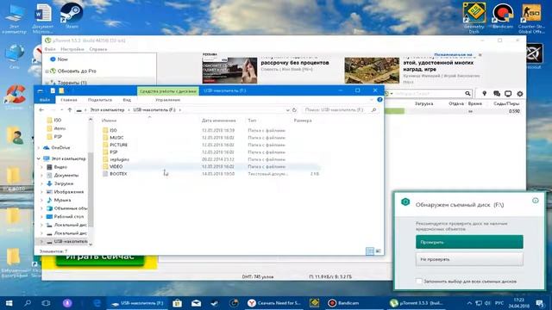Open the uTorrent Settings menu
Screen dimensions: 552x310
tap(72, 49)
